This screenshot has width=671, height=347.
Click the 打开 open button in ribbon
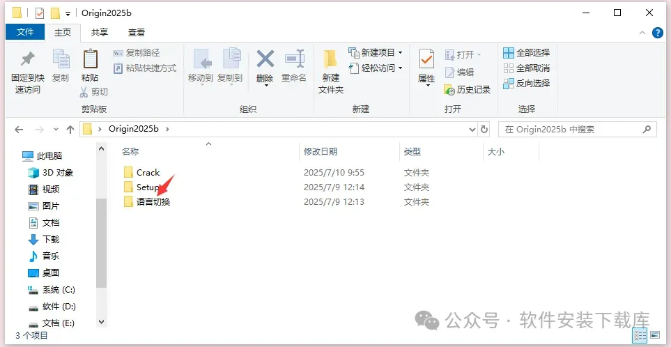(463, 55)
